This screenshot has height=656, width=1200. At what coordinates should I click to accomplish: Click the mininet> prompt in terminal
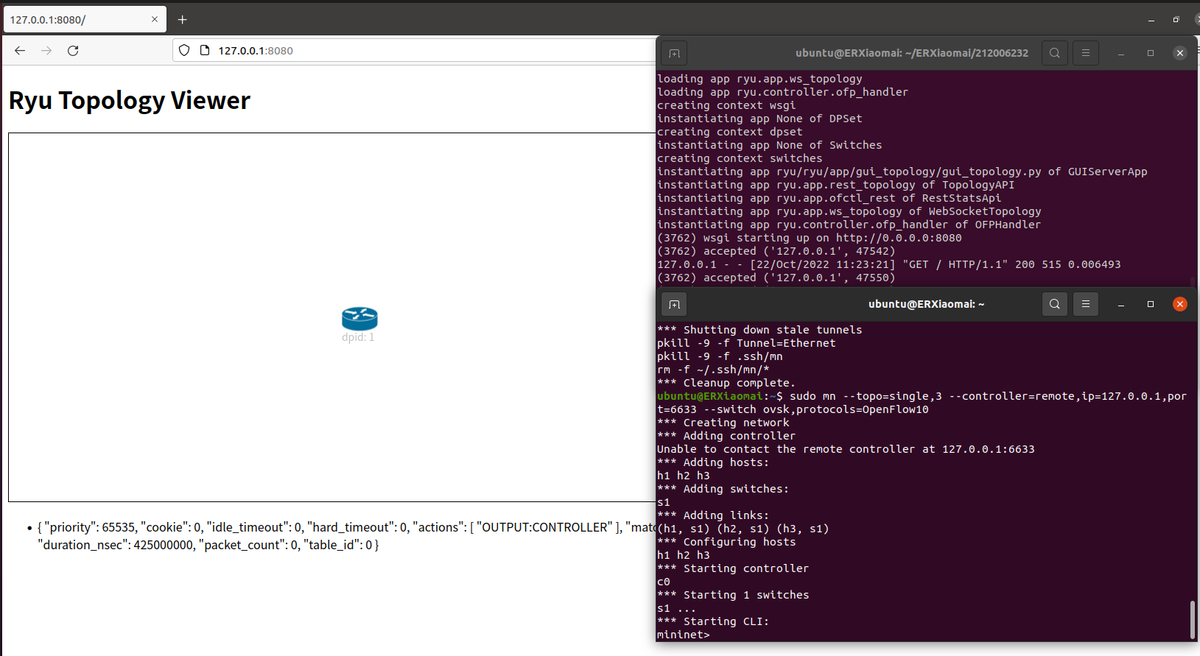tap(684, 635)
